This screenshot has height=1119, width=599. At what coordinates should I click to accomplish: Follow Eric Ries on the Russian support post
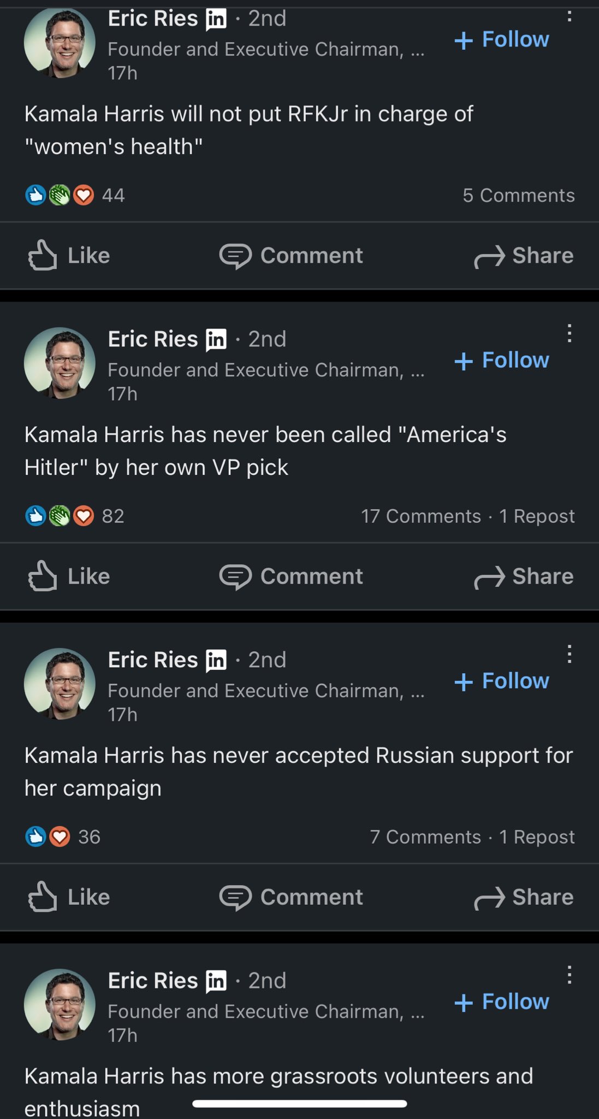502,681
